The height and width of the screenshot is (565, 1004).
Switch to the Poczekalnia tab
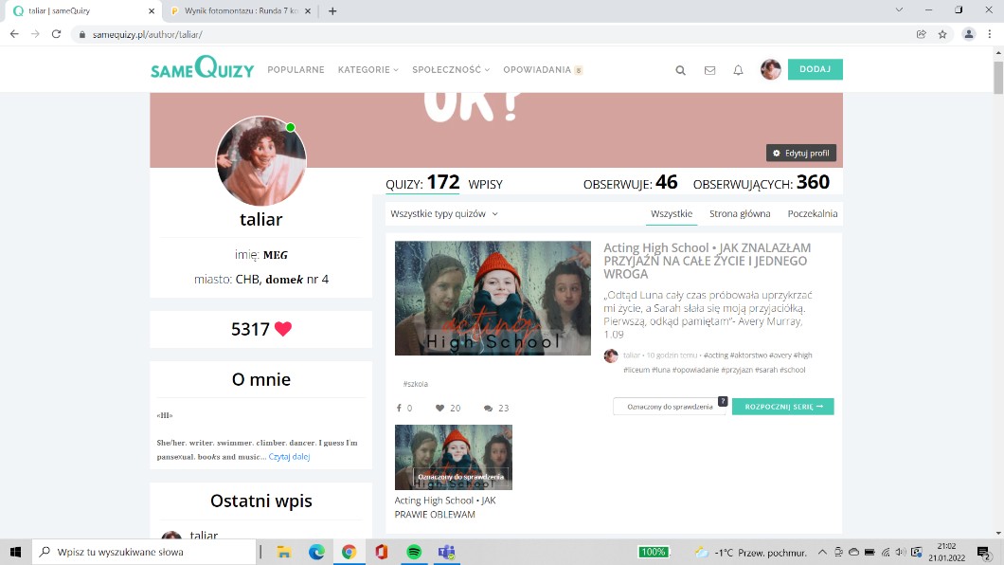tap(812, 214)
